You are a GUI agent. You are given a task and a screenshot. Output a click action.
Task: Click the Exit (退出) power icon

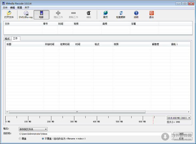point(151,14)
